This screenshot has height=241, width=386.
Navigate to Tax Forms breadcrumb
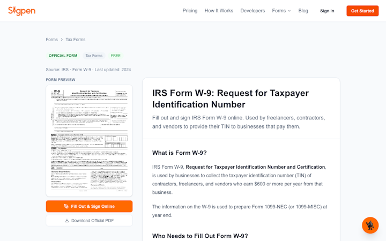[x=76, y=40]
